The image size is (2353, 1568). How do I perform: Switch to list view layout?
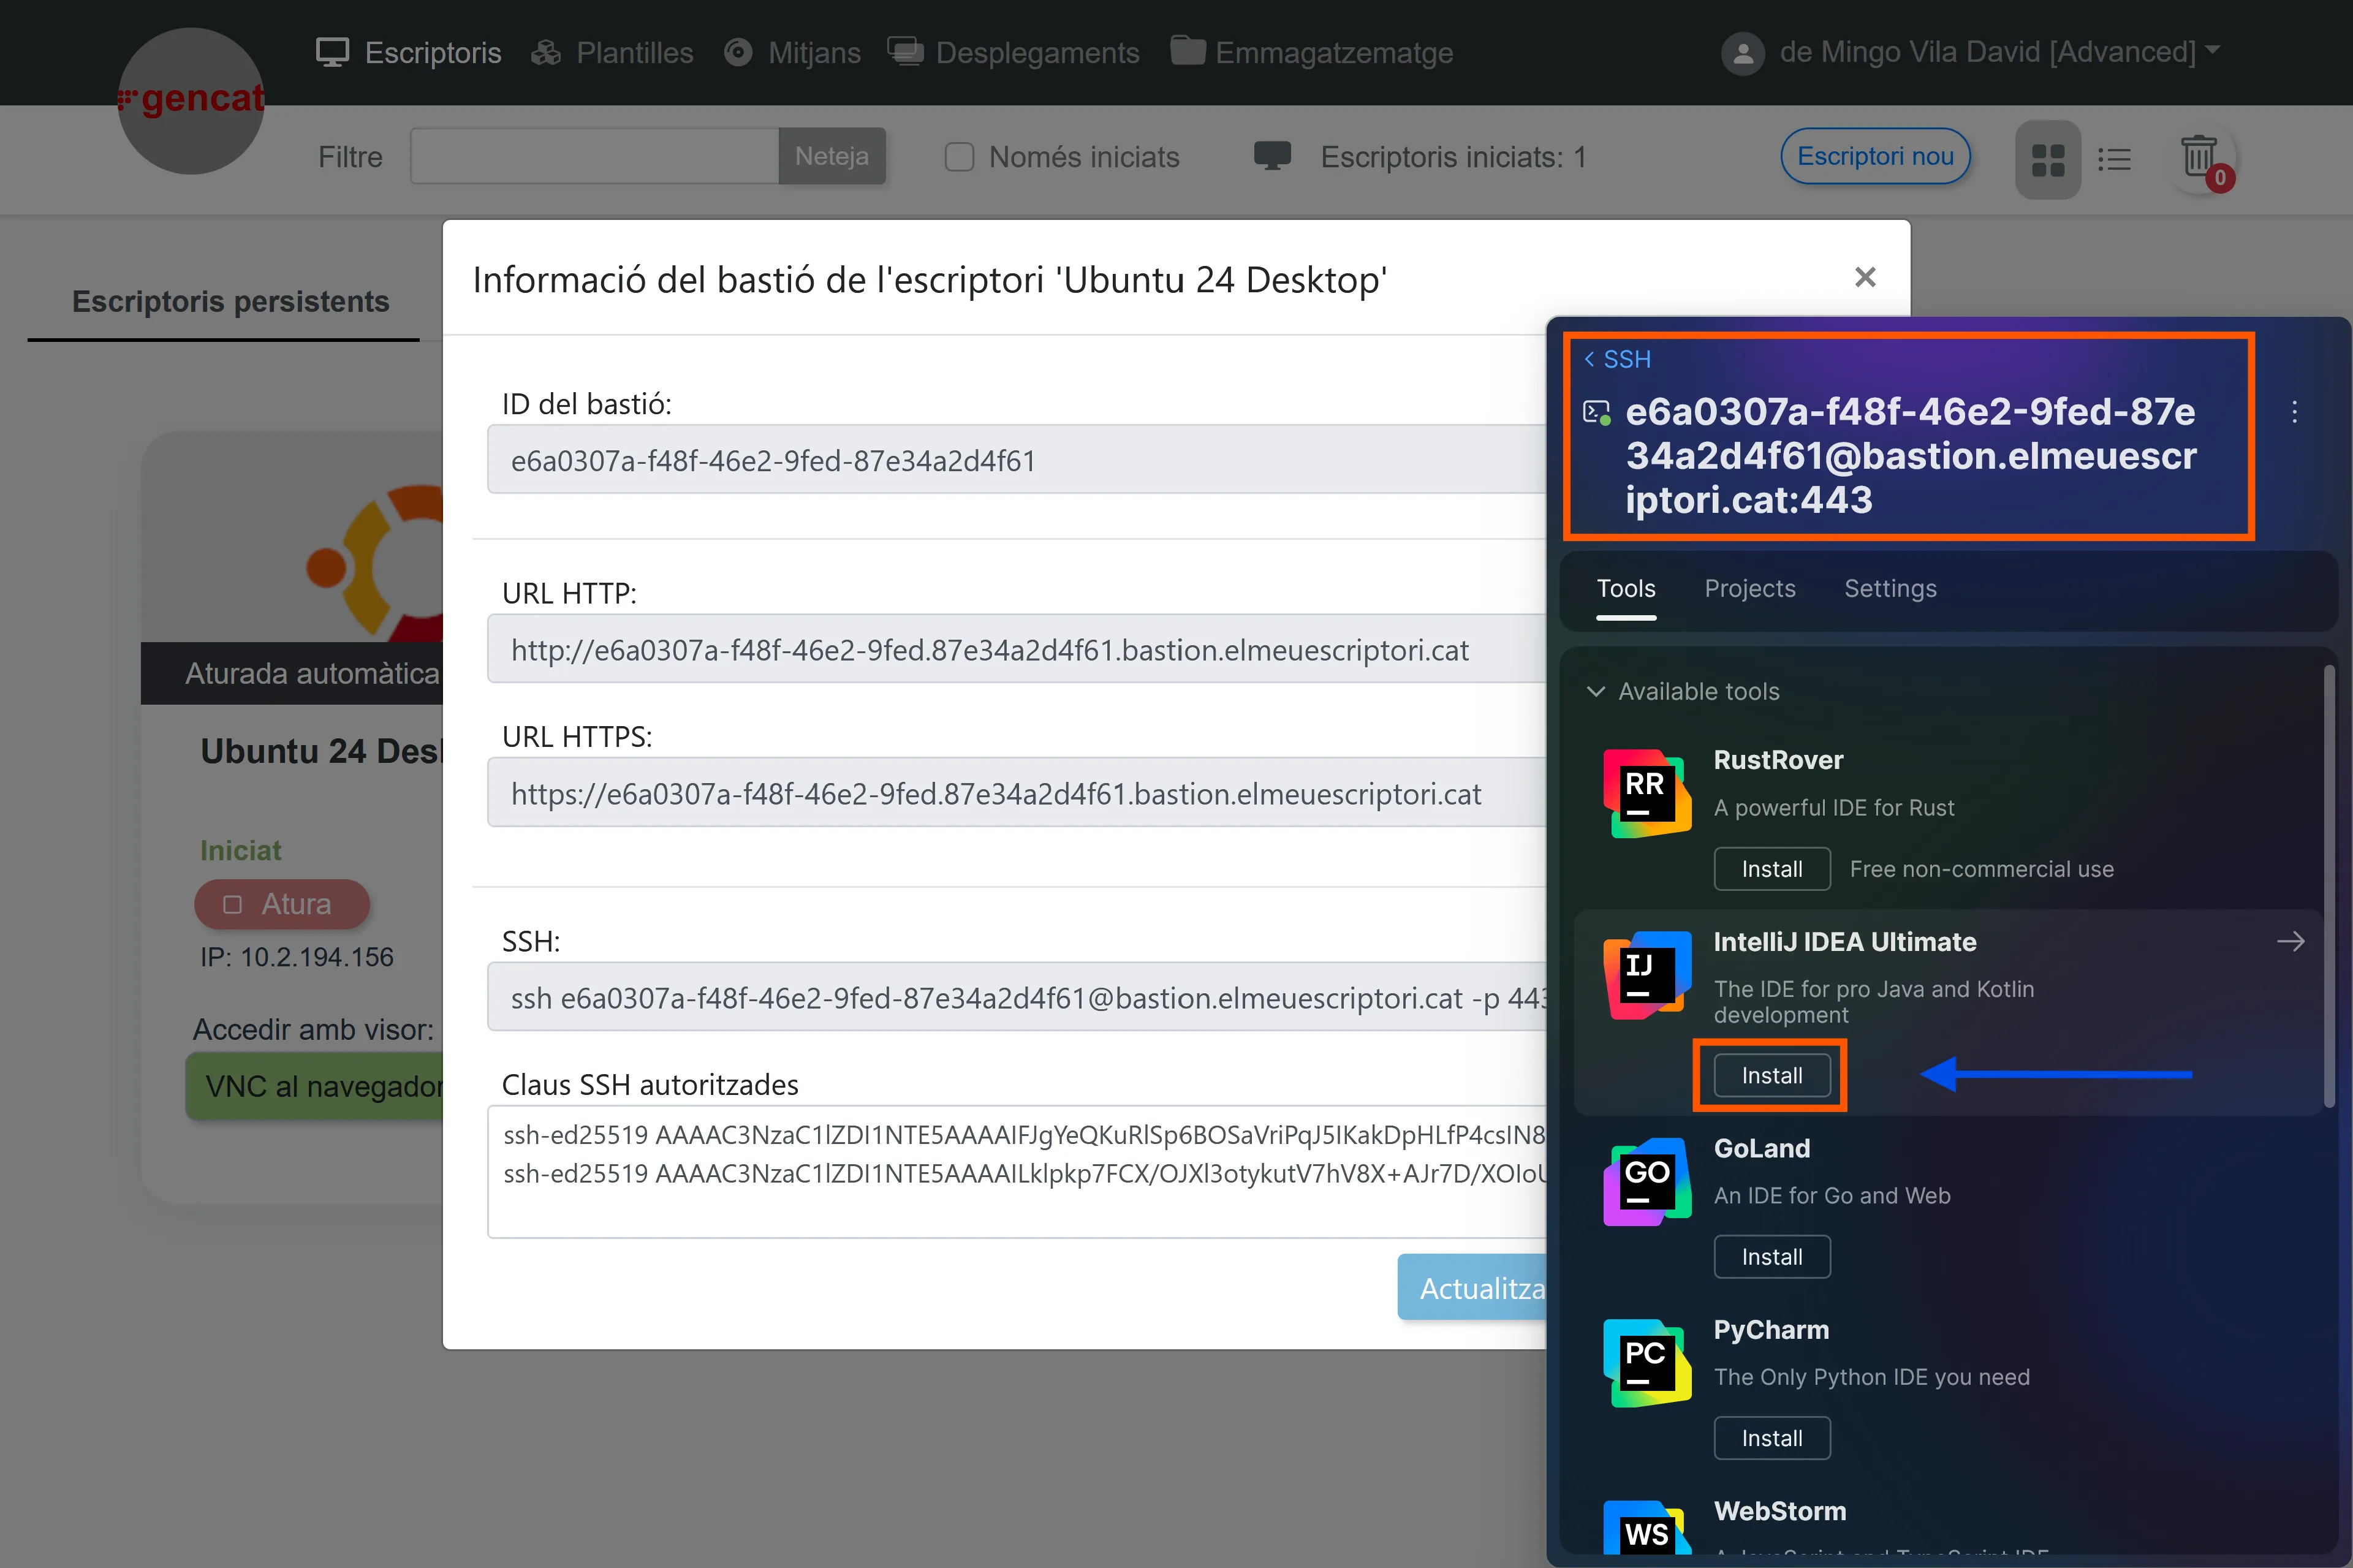[x=2114, y=159]
